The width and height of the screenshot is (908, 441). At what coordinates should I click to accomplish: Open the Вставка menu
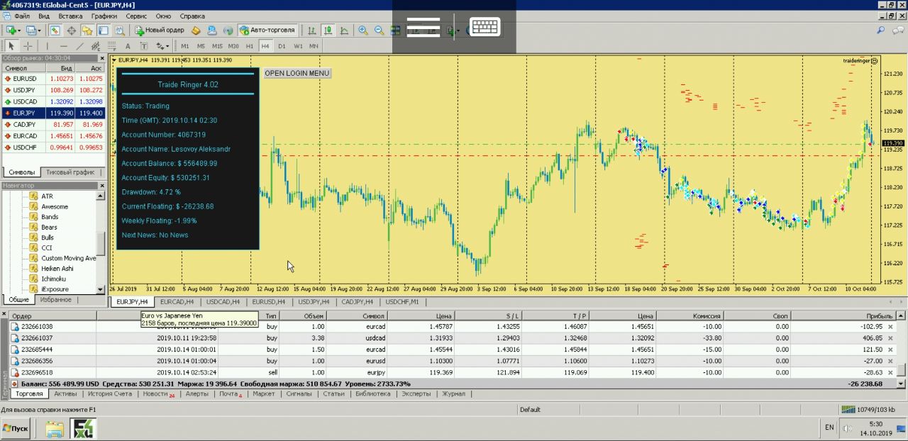pos(70,16)
